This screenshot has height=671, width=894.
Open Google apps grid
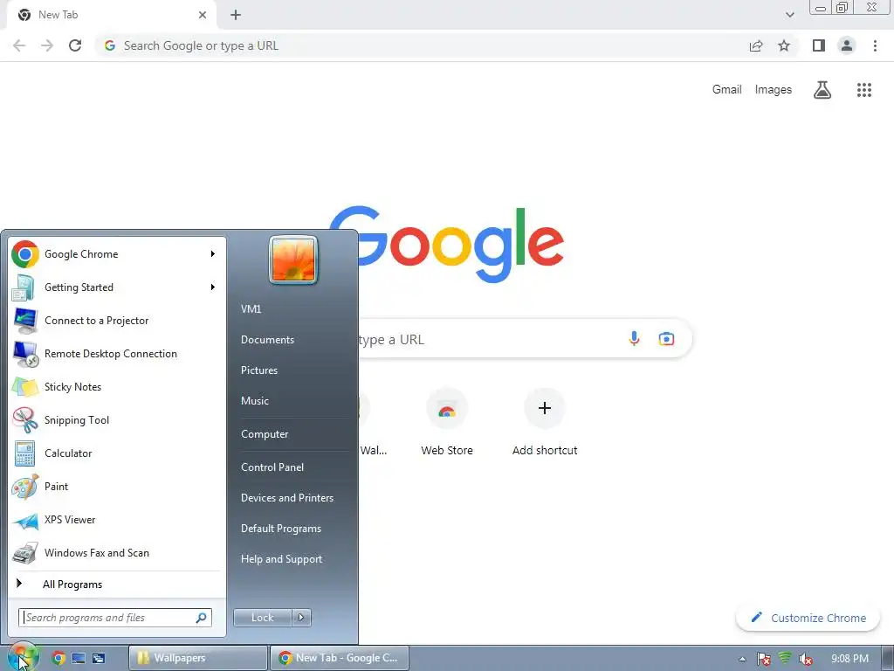pyautogui.click(x=864, y=90)
